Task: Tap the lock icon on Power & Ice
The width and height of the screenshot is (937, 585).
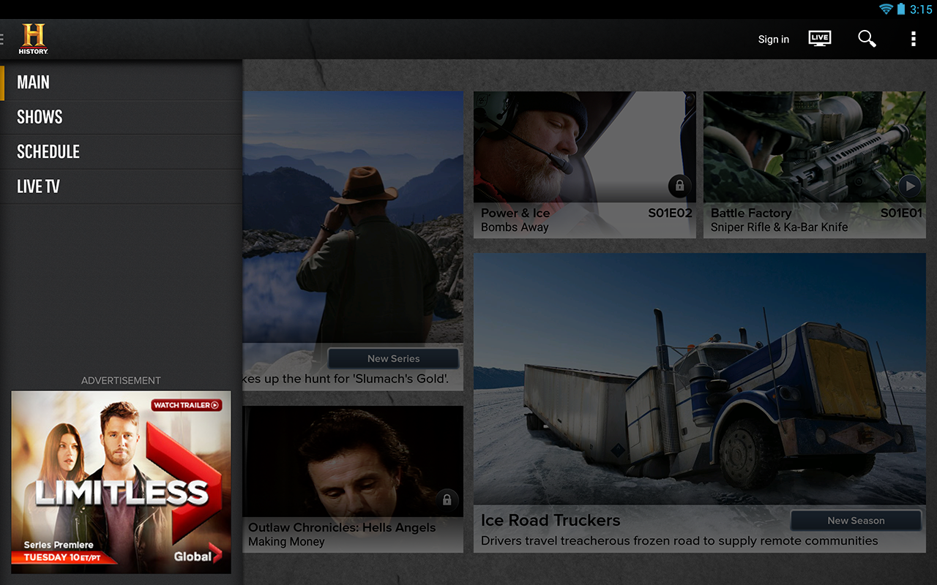Action: 679,186
